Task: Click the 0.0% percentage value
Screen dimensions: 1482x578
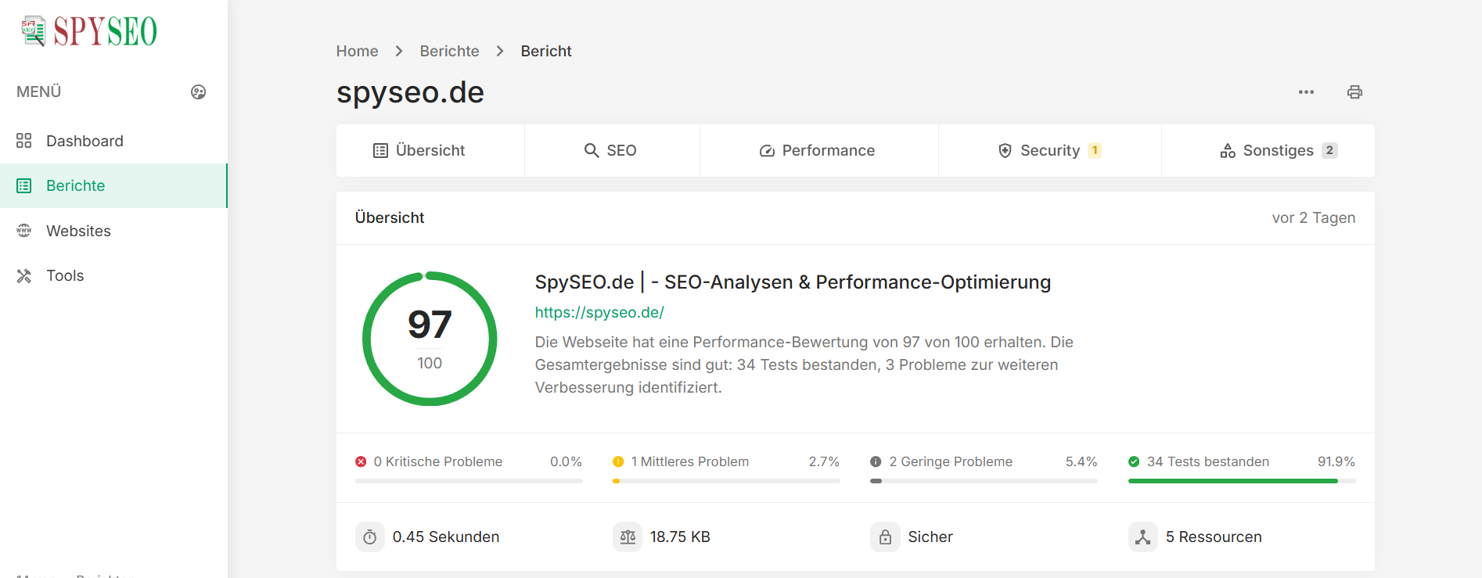Action: [566, 461]
